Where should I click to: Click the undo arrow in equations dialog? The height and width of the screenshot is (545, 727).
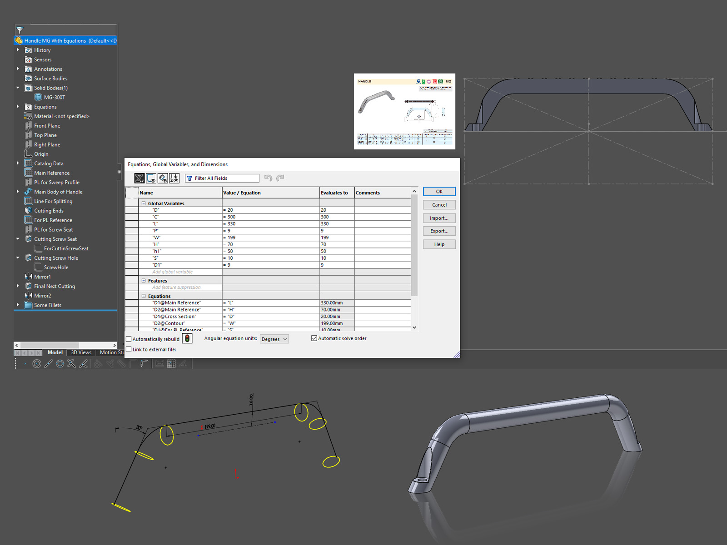coord(268,178)
